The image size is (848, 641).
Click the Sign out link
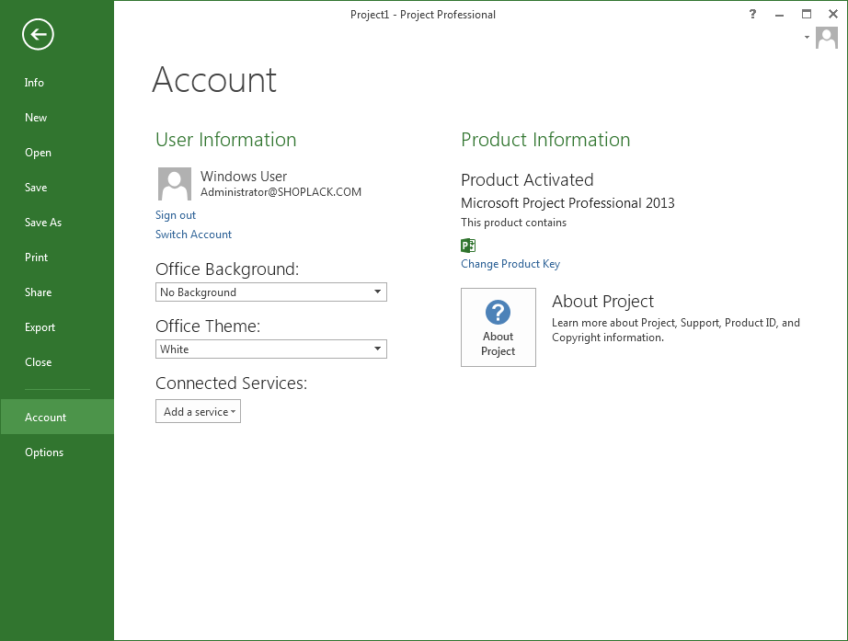coord(176,215)
